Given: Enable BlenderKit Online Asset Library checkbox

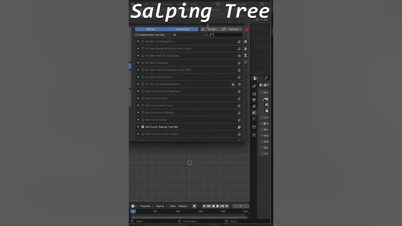Looking at the screenshot, I should click(x=143, y=49).
